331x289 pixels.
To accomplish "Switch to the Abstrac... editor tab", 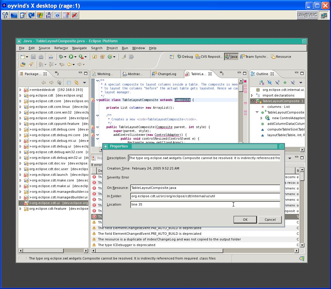I will [x=135, y=74].
